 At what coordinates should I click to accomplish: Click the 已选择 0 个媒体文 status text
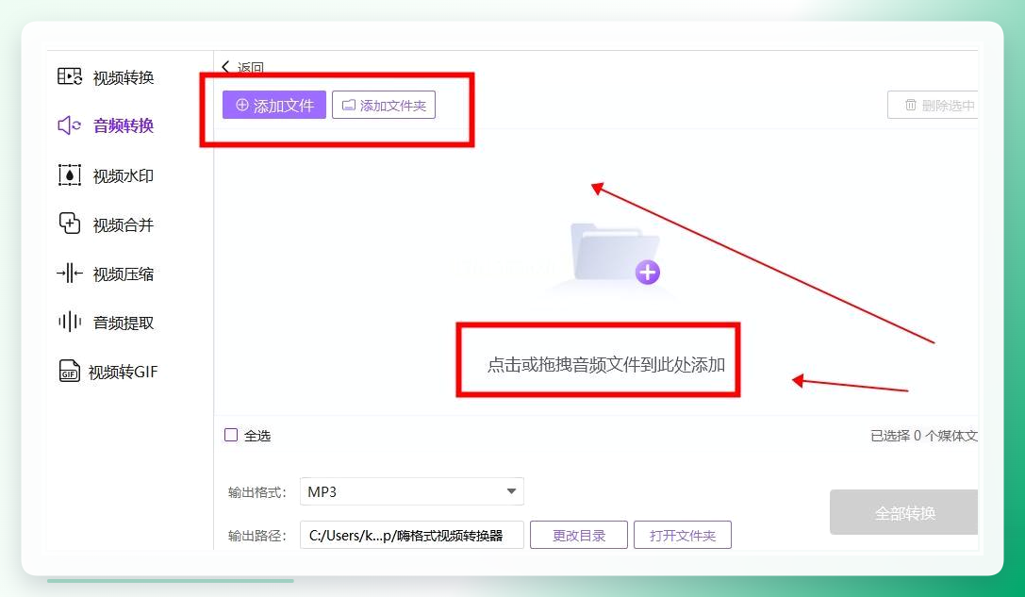tap(924, 436)
